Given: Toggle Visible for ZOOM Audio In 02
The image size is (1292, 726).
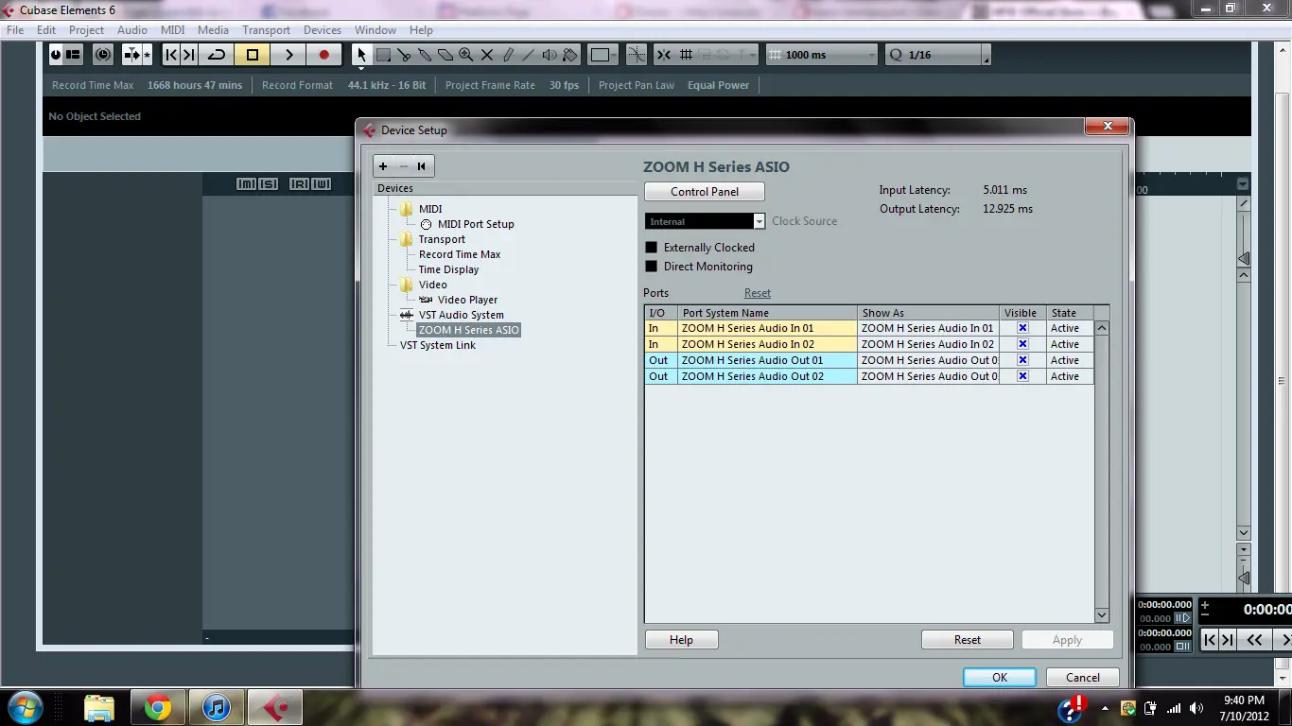Looking at the screenshot, I should [1022, 344].
